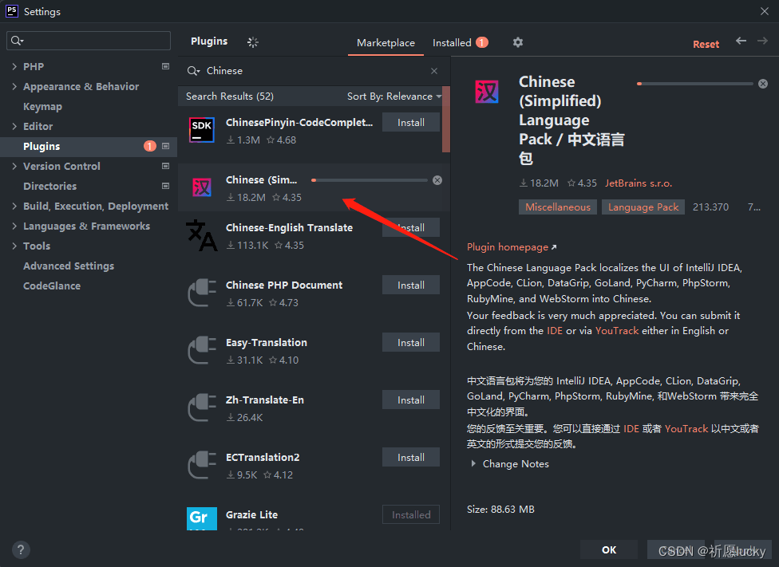
Task: Click the large Chinese Language Pack logo
Action: [x=486, y=92]
